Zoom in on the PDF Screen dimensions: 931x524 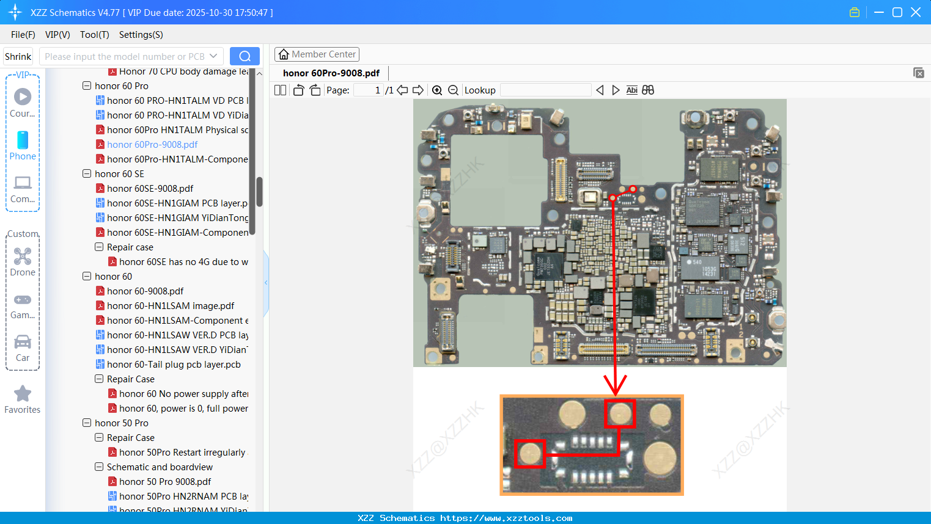(x=437, y=90)
